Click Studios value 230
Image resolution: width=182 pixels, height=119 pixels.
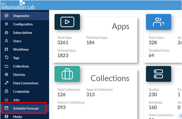coord(153,94)
